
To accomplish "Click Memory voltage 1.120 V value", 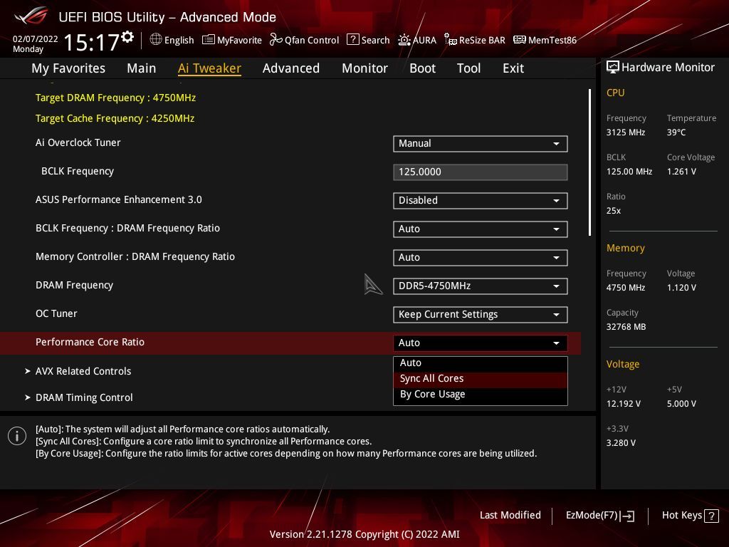I will (x=681, y=288).
